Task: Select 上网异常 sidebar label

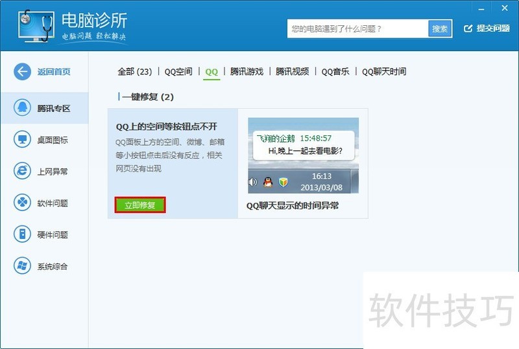Action: click(x=53, y=172)
